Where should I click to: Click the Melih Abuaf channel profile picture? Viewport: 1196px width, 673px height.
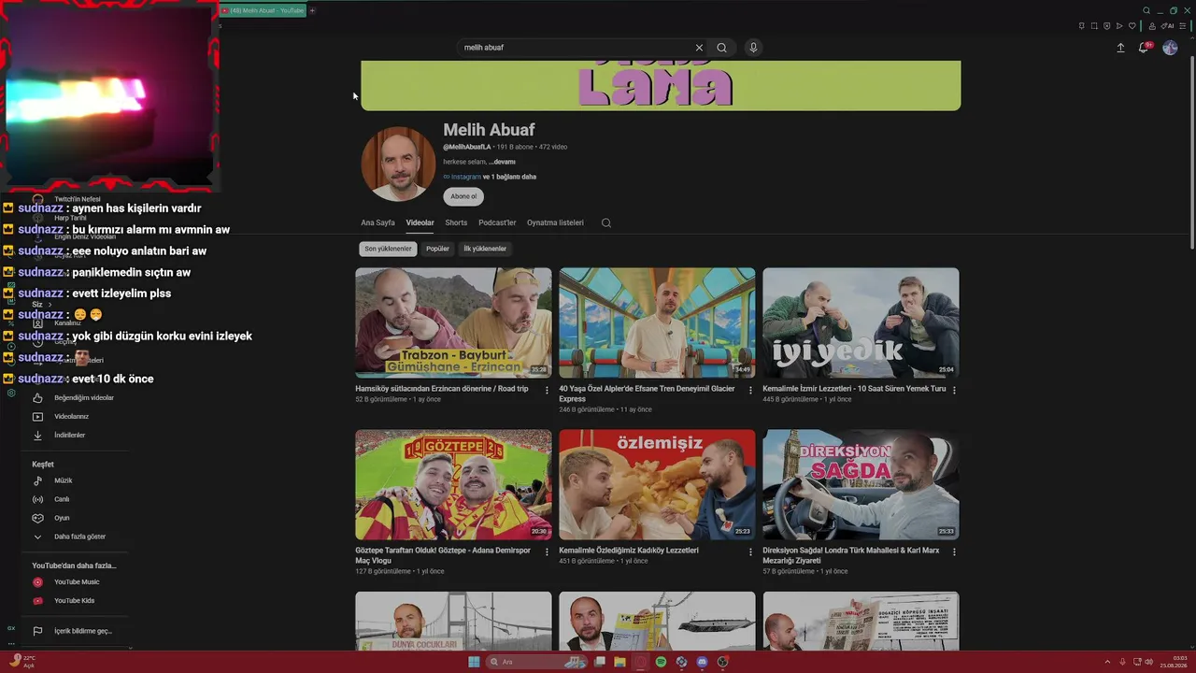398,164
